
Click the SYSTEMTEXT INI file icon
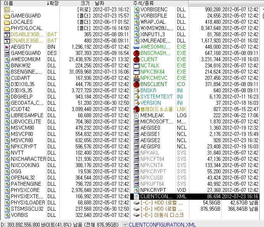(136, 97)
